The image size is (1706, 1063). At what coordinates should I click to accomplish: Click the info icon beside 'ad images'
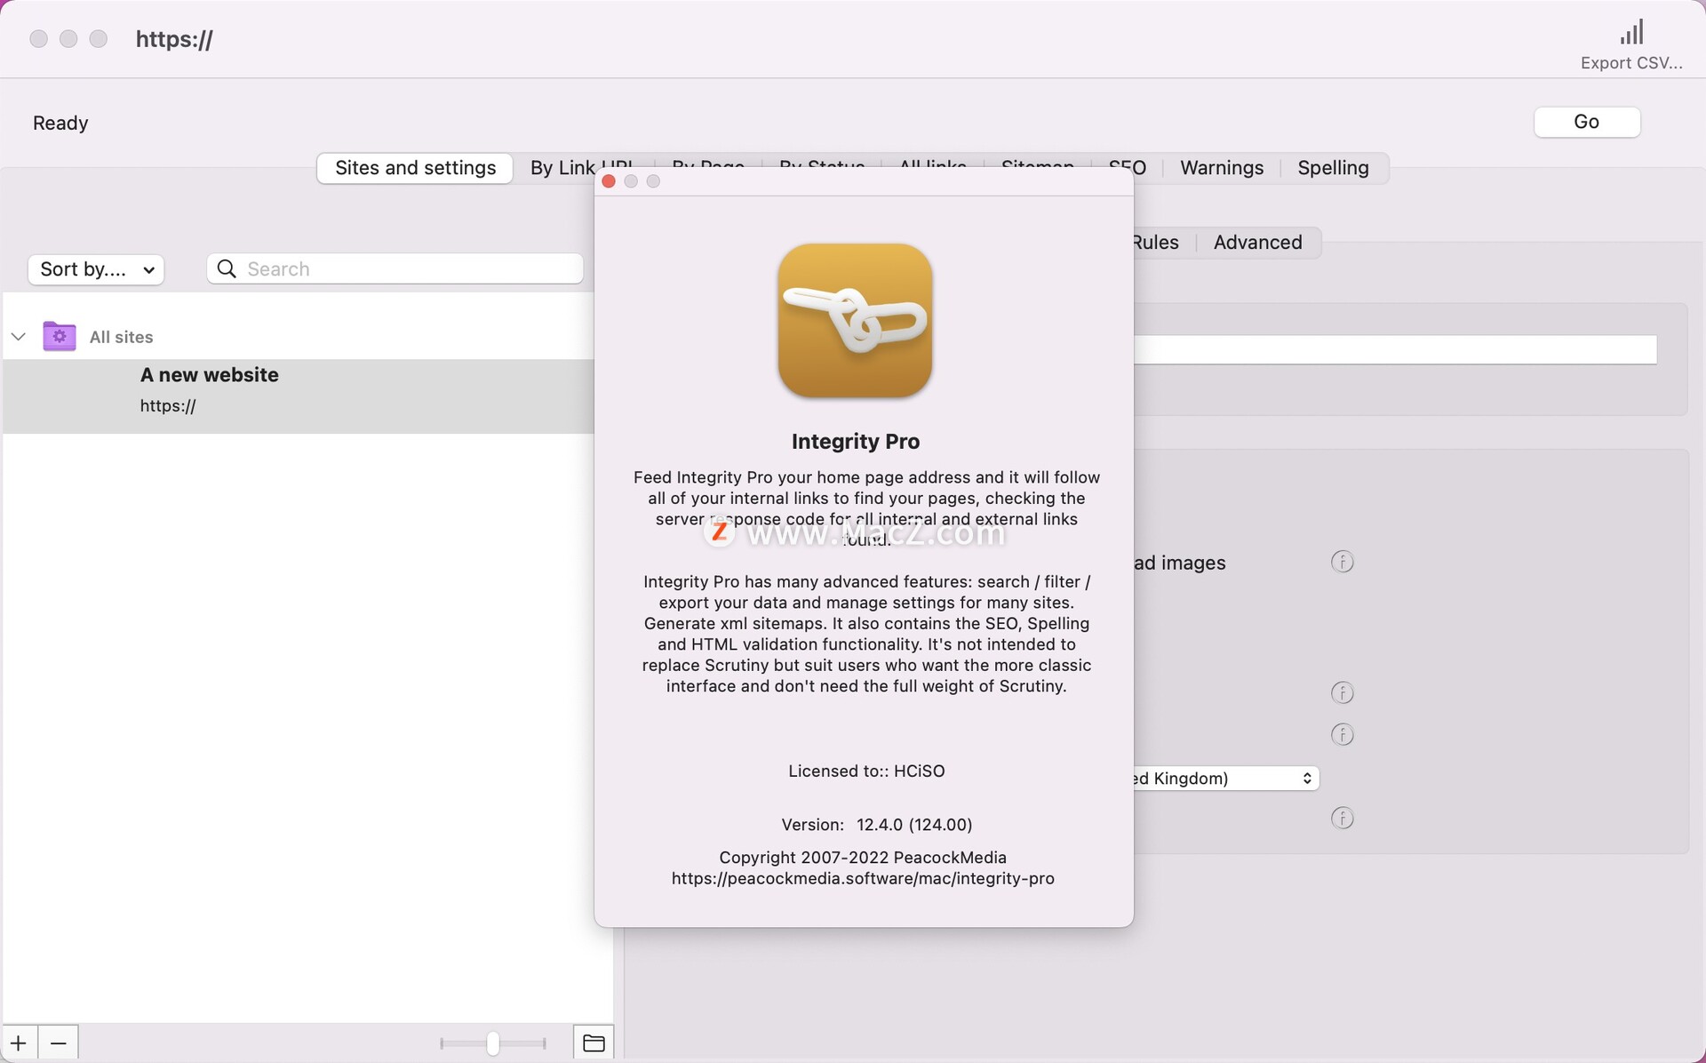click(x=1343, y=562)
